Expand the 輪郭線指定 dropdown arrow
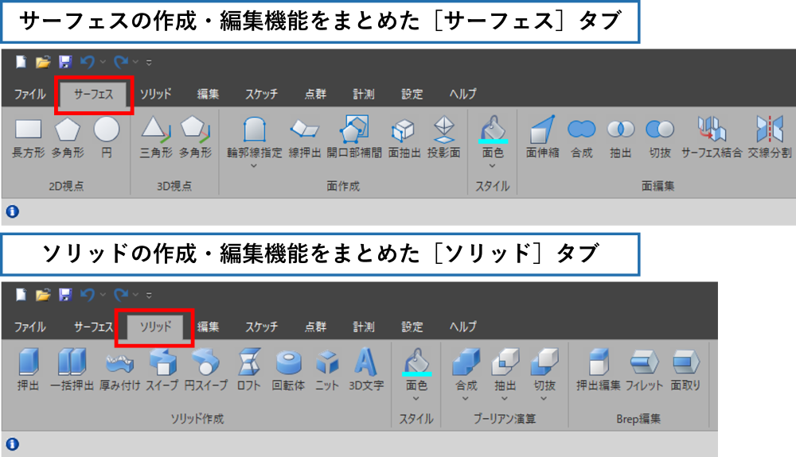This screenshot has height=457, width=796. [x=254, y=166]
